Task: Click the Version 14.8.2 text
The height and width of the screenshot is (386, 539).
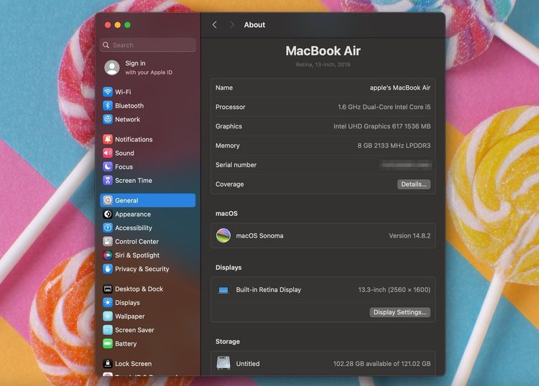Action: [x=410, y=236]
